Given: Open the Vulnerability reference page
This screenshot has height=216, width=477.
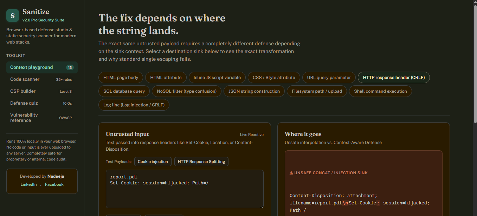Looking at the screenshot, I should [42, 118].
